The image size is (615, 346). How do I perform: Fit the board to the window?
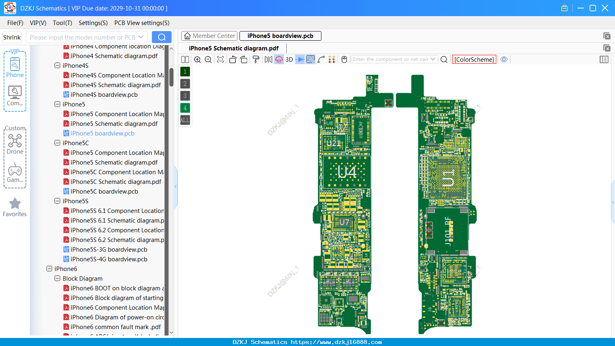click(x=220, y=59)
